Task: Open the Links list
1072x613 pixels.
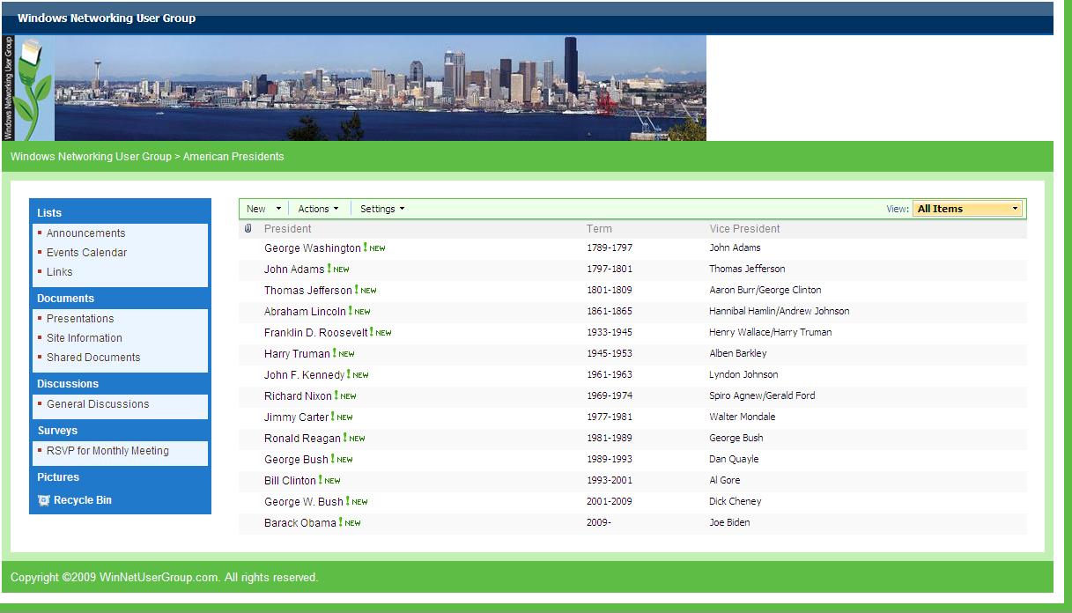Action: (60, 272)
